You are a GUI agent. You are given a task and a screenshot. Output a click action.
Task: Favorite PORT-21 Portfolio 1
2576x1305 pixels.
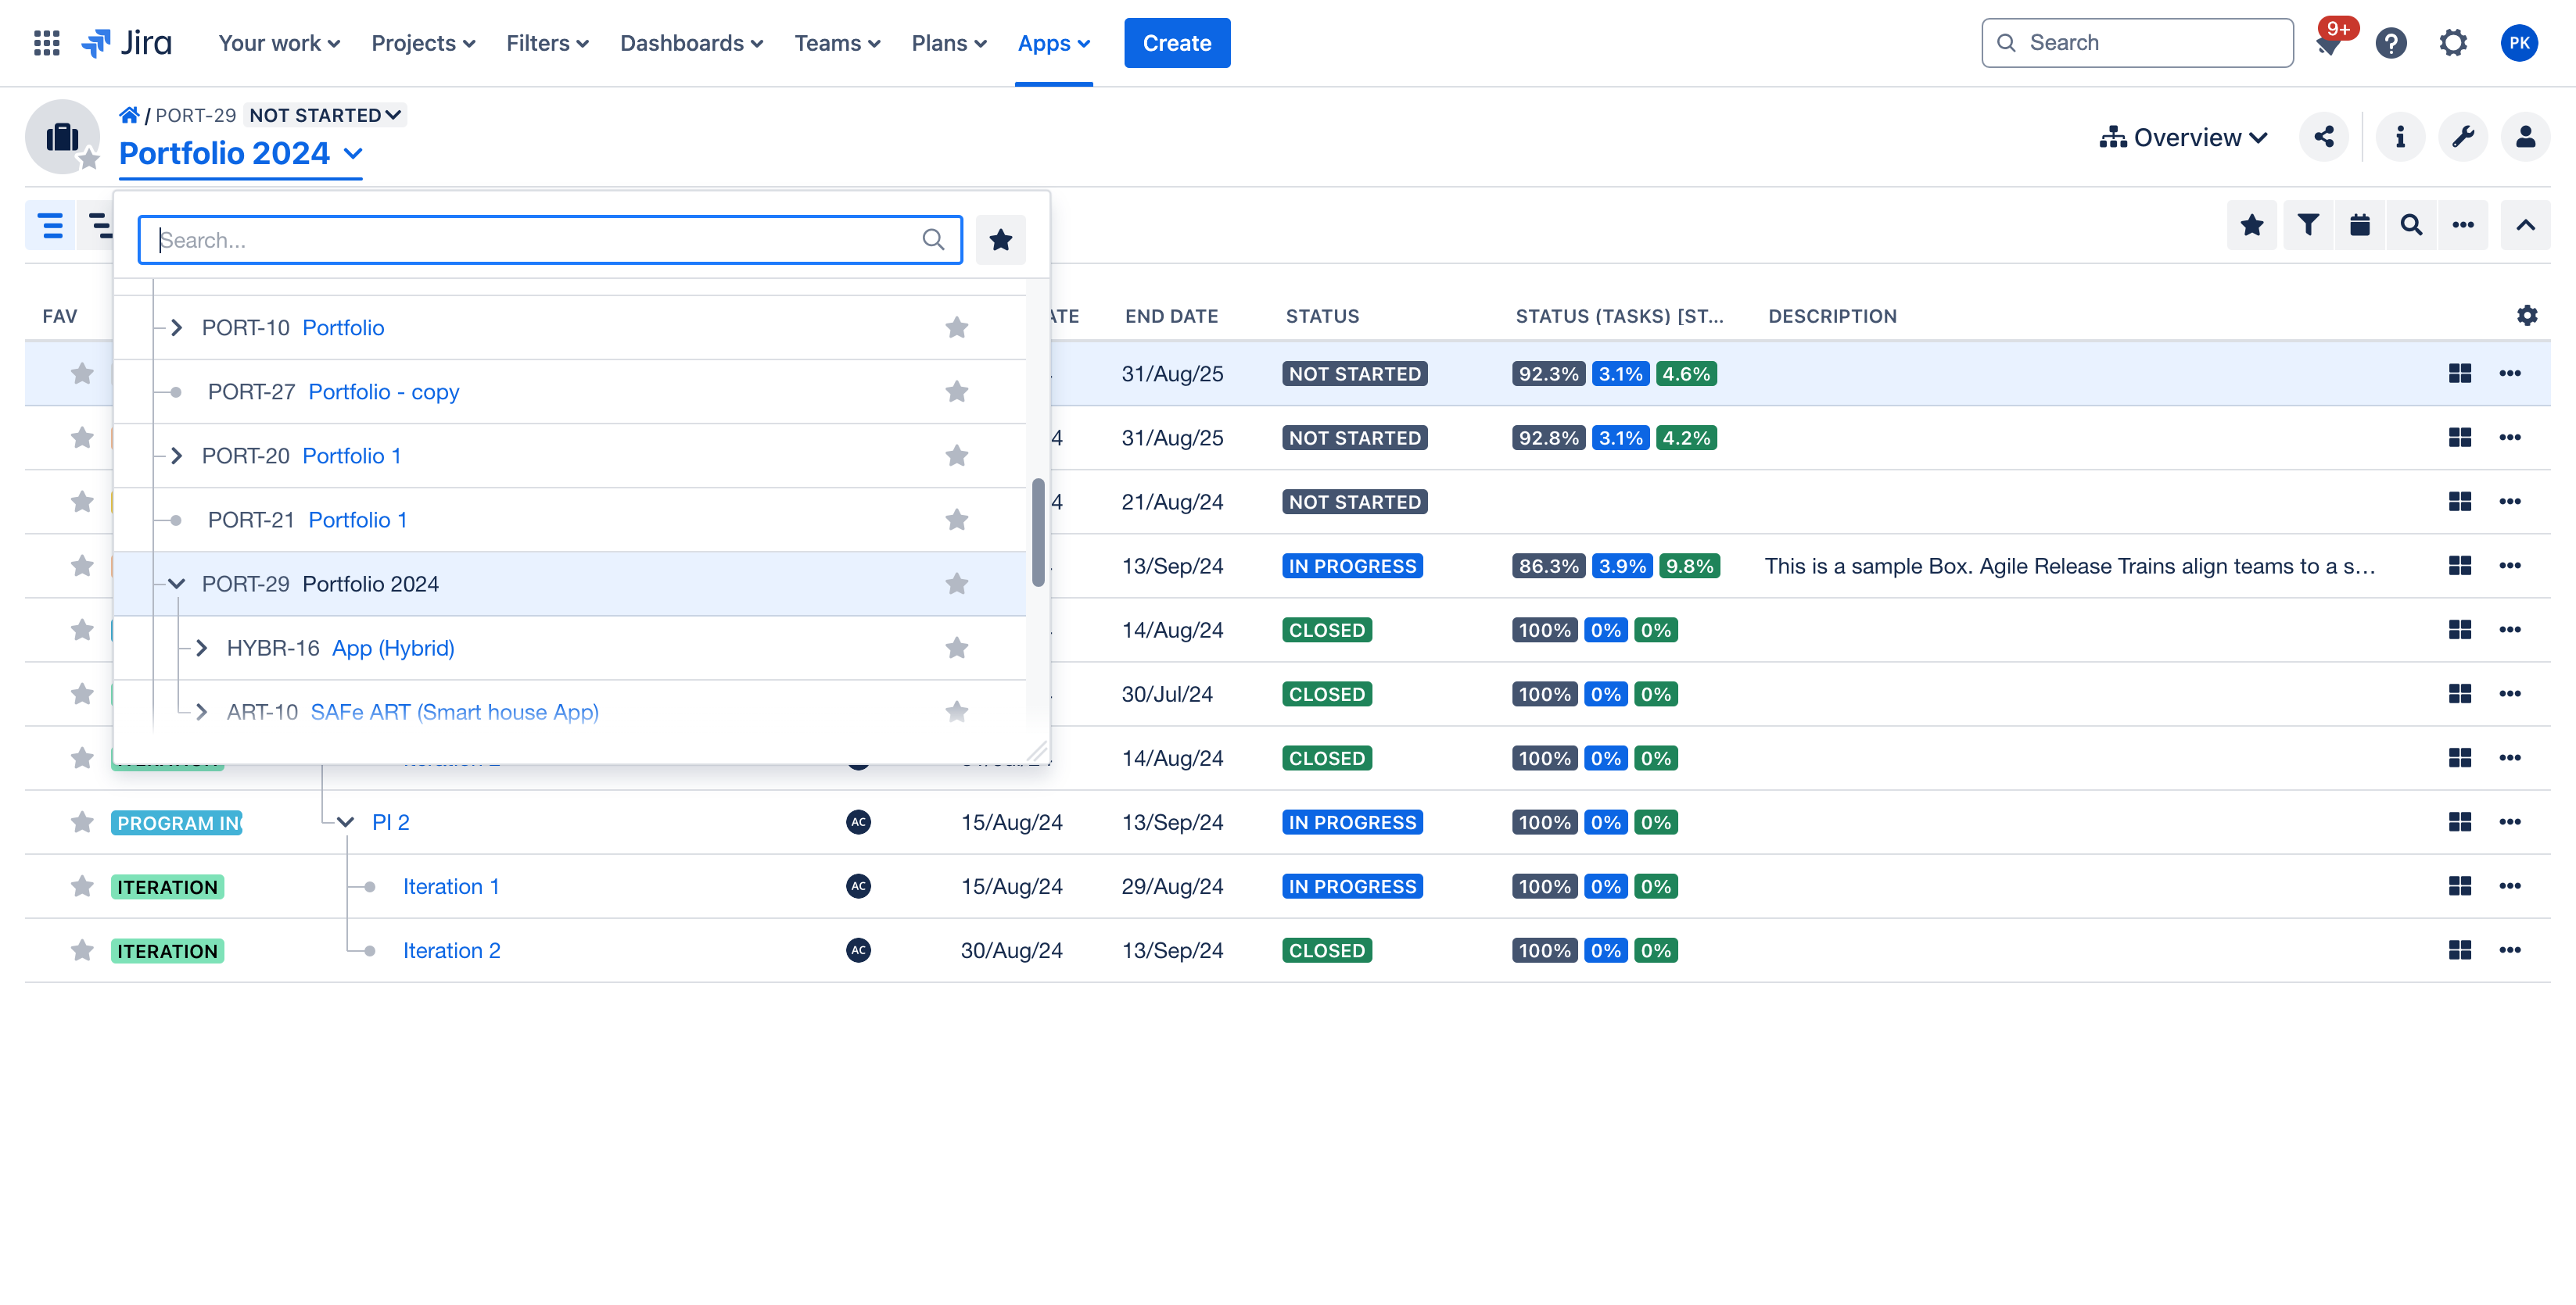[x=956, y=520]
